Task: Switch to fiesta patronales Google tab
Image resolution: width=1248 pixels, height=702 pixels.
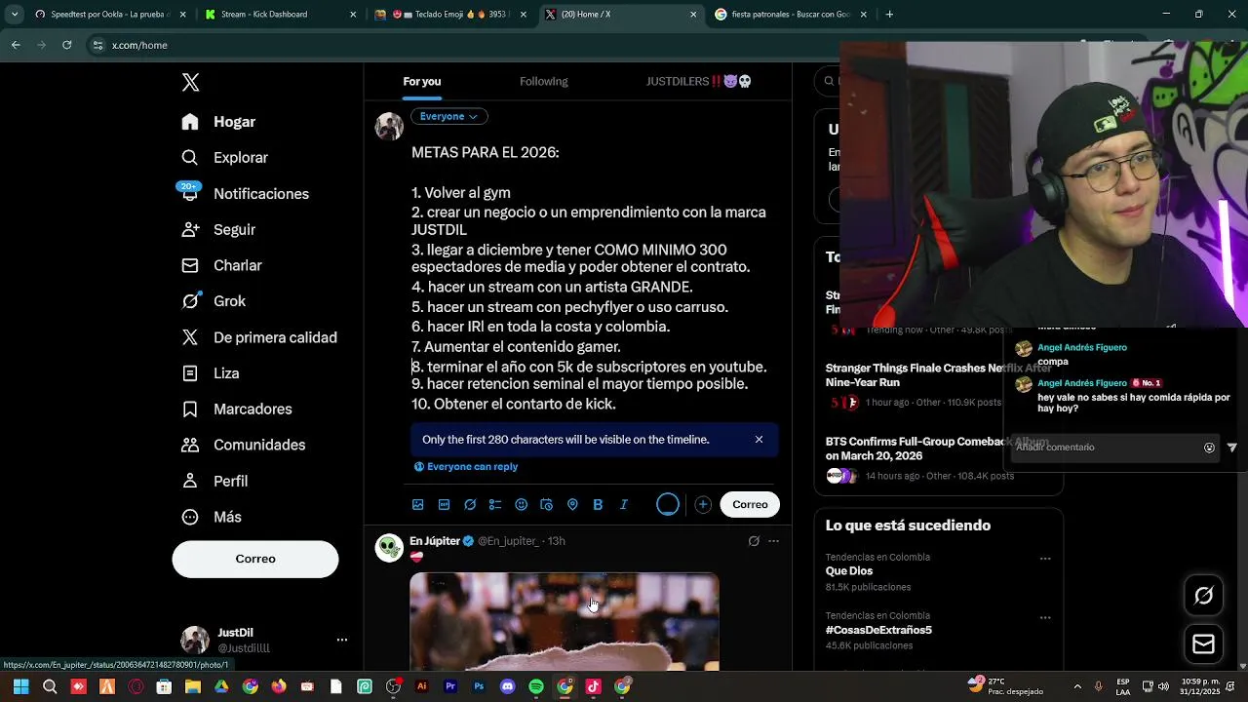Action: point(788,15)
